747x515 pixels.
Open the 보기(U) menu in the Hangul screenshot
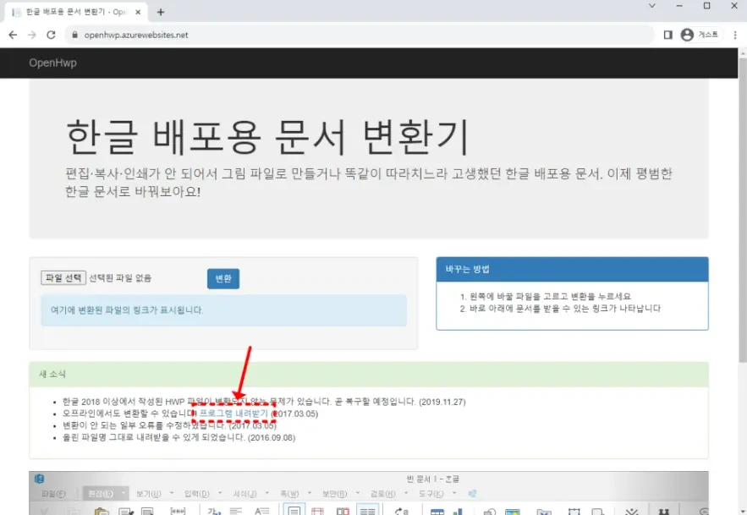149,494
